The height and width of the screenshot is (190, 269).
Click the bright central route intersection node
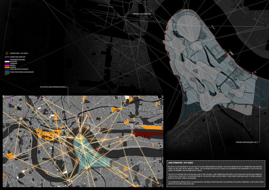(x=83, y=145)
